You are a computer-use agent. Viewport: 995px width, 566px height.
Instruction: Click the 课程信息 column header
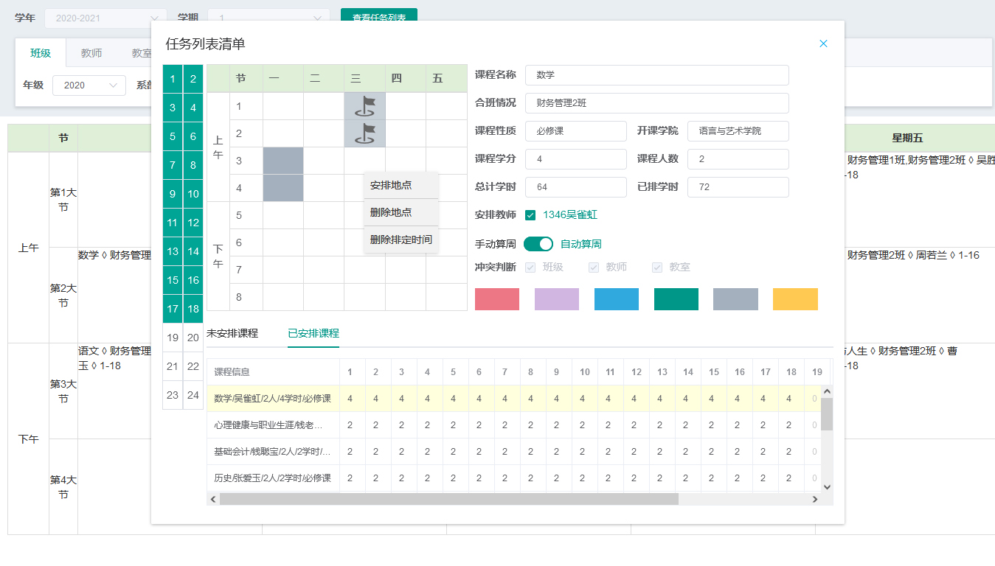click(x=273, y=372)
